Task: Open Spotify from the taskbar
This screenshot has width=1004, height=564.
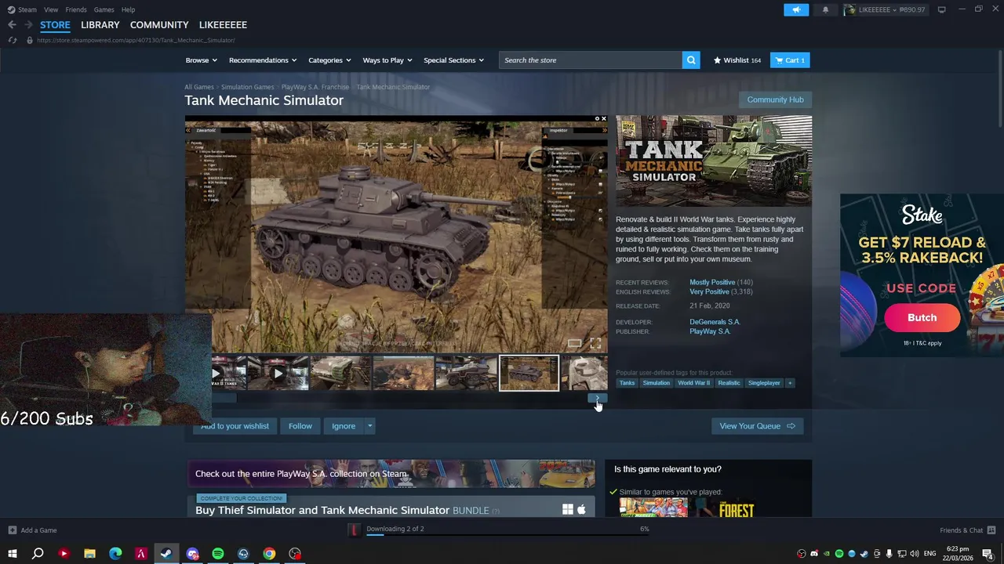Action: tap(218, 554)
